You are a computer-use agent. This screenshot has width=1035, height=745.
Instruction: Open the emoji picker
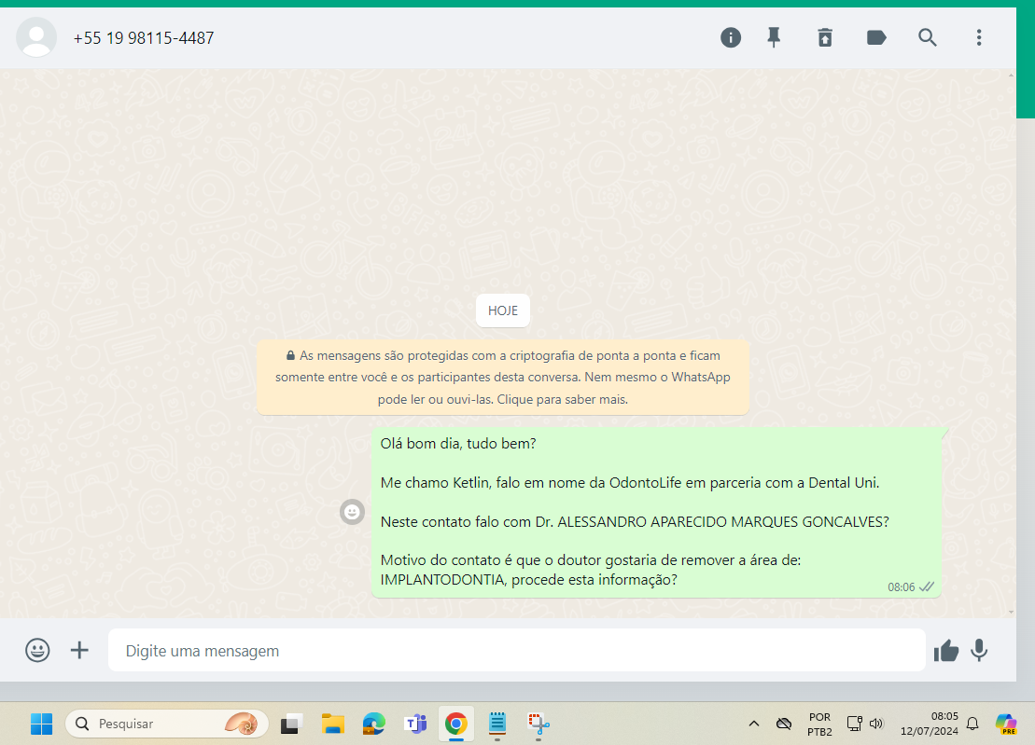[37, 650]
